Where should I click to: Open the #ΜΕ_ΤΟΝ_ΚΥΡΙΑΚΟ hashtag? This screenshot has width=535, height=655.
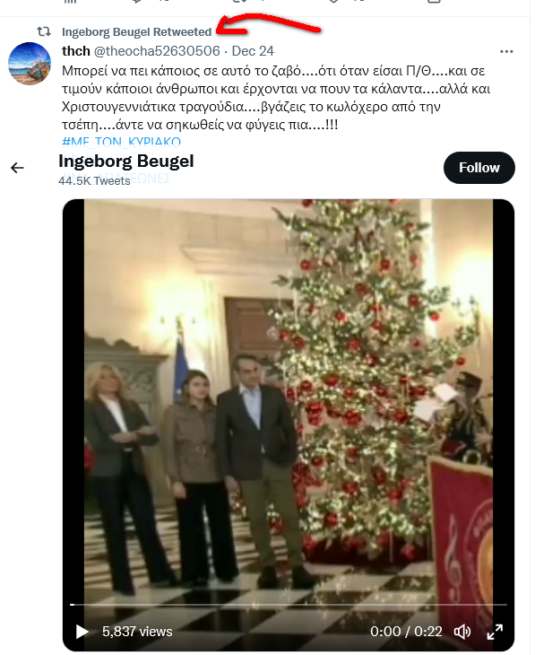pos(122,142)
